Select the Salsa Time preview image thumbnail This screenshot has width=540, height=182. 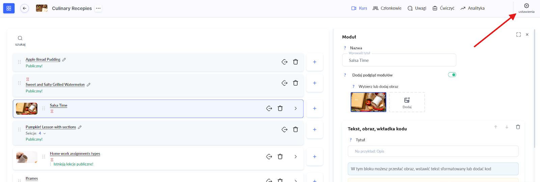[x=368, y=102]
